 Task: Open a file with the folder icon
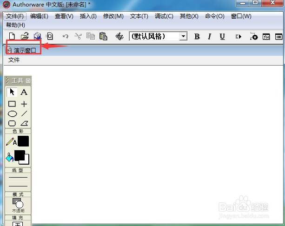(x=25, y=36)
